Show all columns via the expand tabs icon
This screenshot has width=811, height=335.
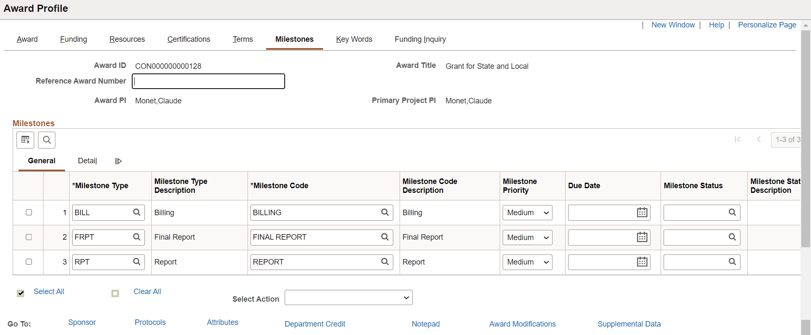coord(118,161)
